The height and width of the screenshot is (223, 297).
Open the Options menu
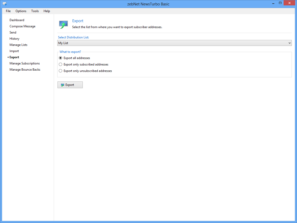[21, 11]
